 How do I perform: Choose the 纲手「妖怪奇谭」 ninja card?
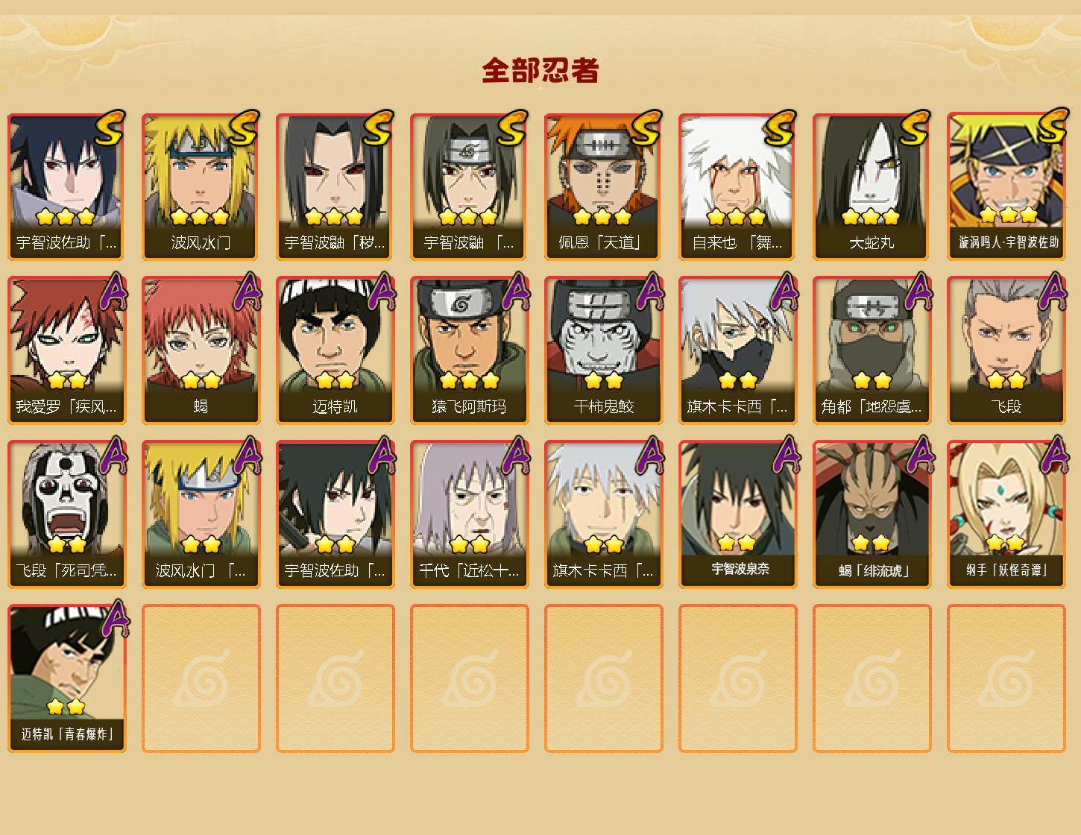click(x=1006, y=514)
